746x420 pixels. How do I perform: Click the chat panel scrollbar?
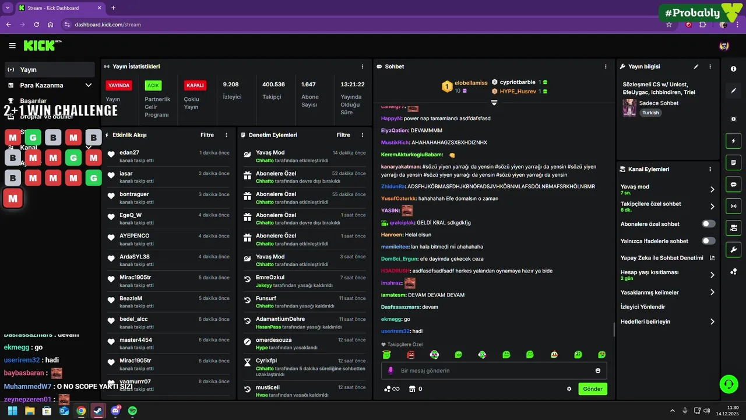pyautogui.click(x=614, y=330)
